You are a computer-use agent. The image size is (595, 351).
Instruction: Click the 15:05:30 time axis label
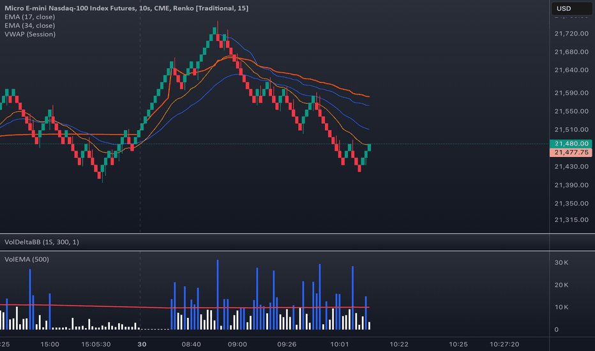coord(96,344)
